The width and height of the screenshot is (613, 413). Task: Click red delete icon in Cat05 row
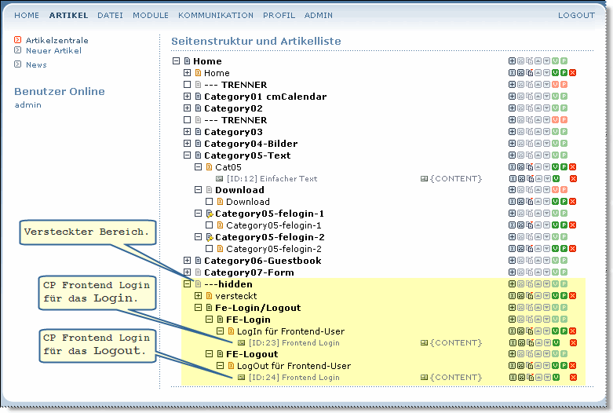click(573, 167)
